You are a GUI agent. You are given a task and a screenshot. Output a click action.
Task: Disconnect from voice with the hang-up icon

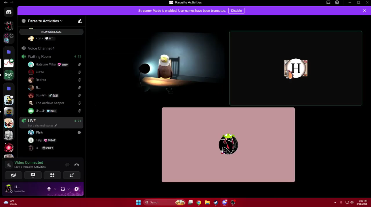click(77, 165)
